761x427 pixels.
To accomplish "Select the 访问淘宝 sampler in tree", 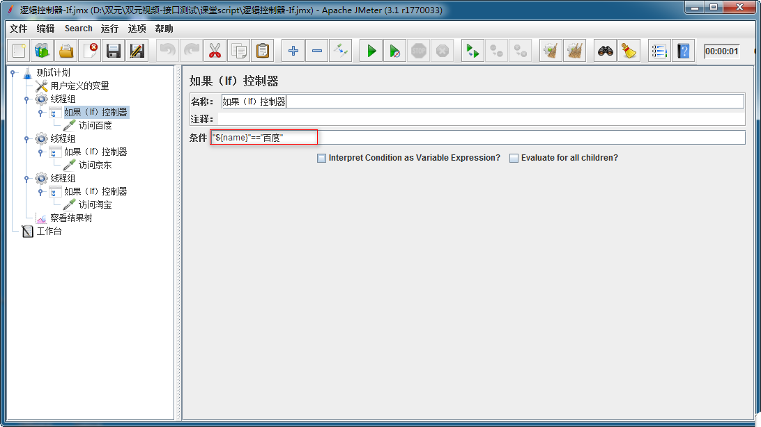I will (x=95, y=204).
